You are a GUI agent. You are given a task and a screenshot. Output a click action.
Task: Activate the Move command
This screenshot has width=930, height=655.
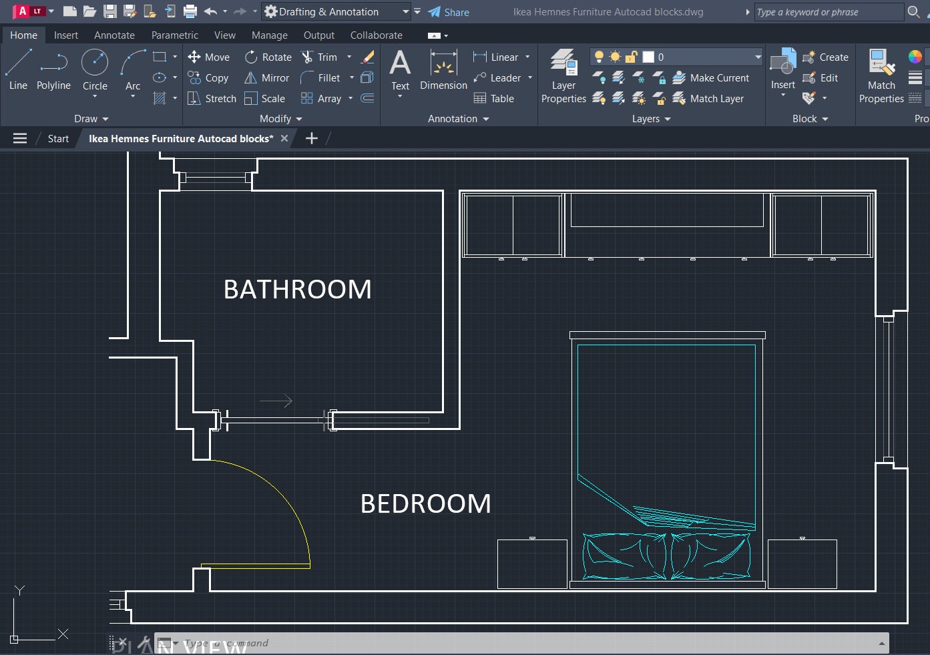click(x=209, y=57)
